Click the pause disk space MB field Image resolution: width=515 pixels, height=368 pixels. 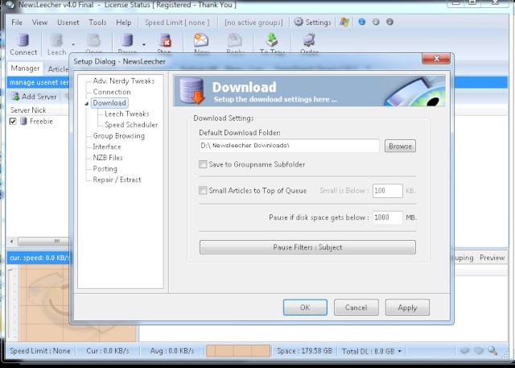(x=388, y=217)
